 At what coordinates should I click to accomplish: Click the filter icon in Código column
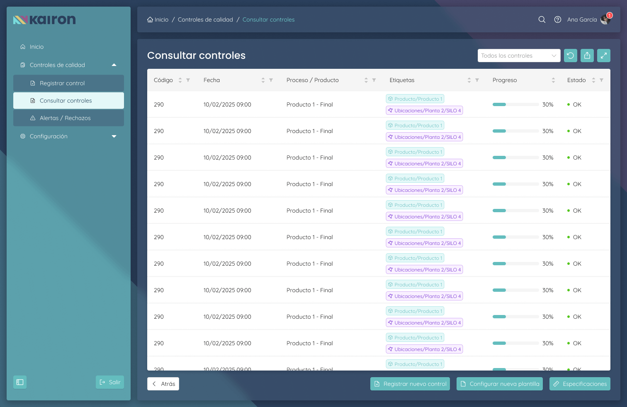188,80
